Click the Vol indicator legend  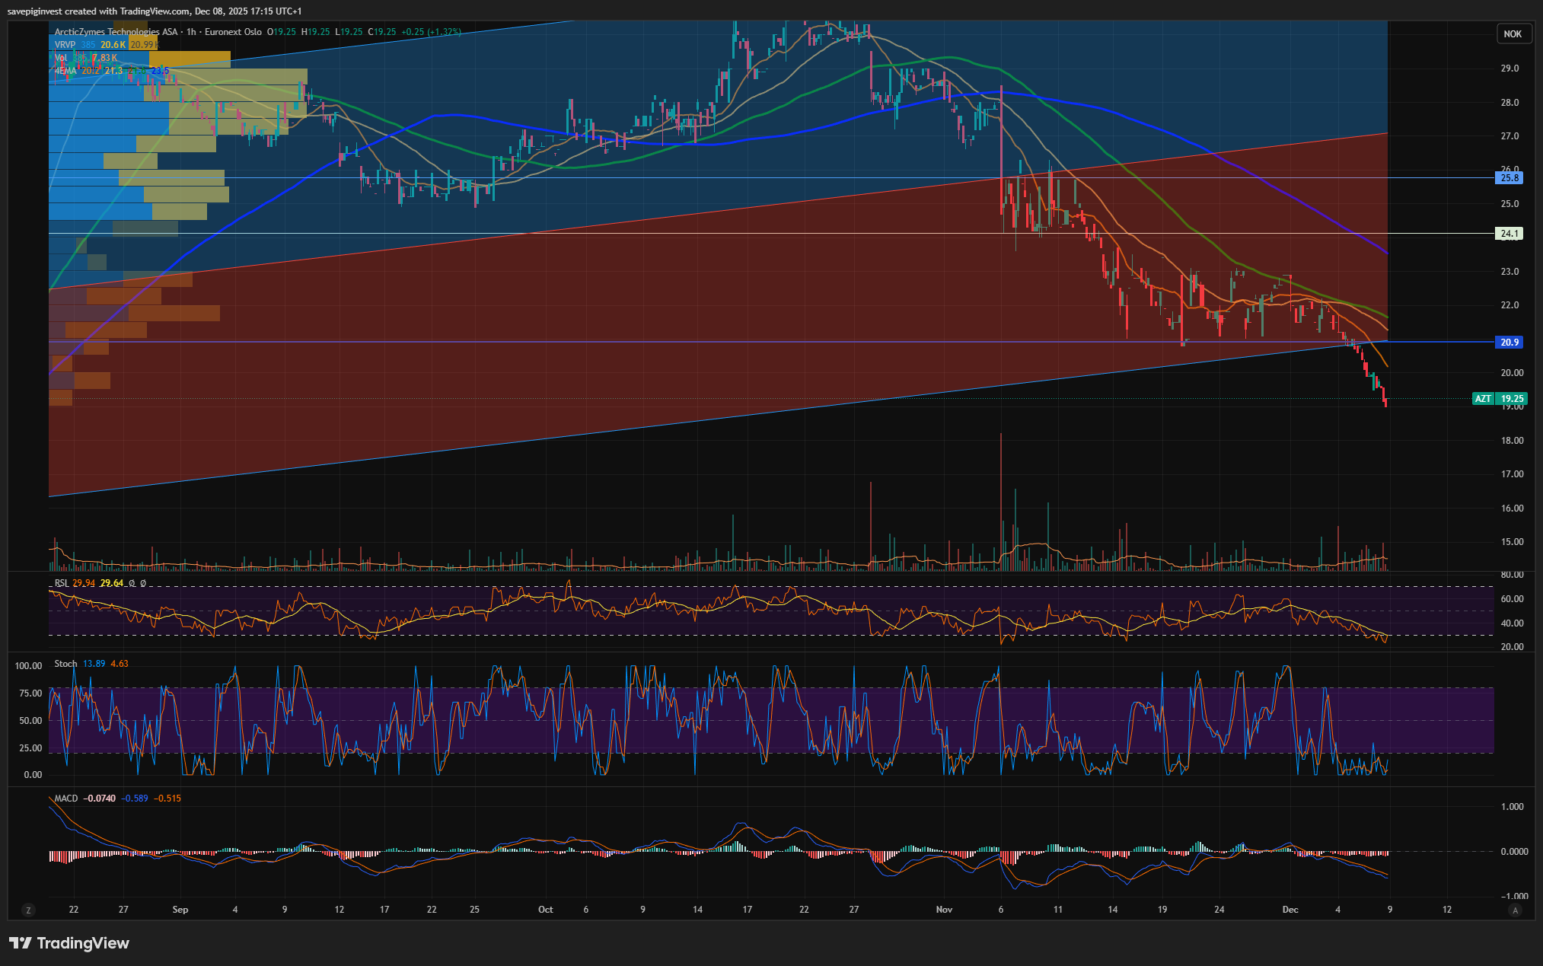click(x=61, y=58)
